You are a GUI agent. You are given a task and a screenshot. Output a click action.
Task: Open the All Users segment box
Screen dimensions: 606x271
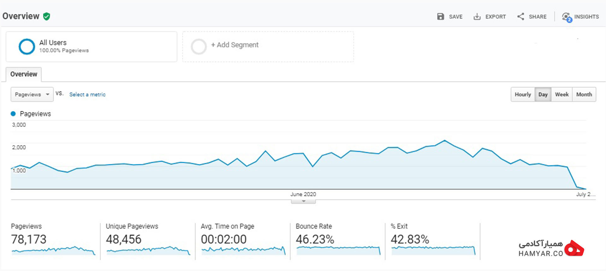point(92,47)
